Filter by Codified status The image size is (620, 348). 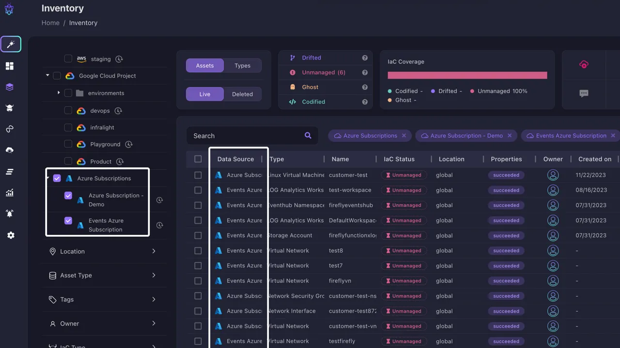coord(313,102)
